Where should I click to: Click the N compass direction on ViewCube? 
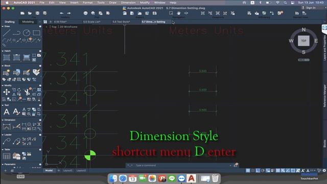click(x=303, y=30)
